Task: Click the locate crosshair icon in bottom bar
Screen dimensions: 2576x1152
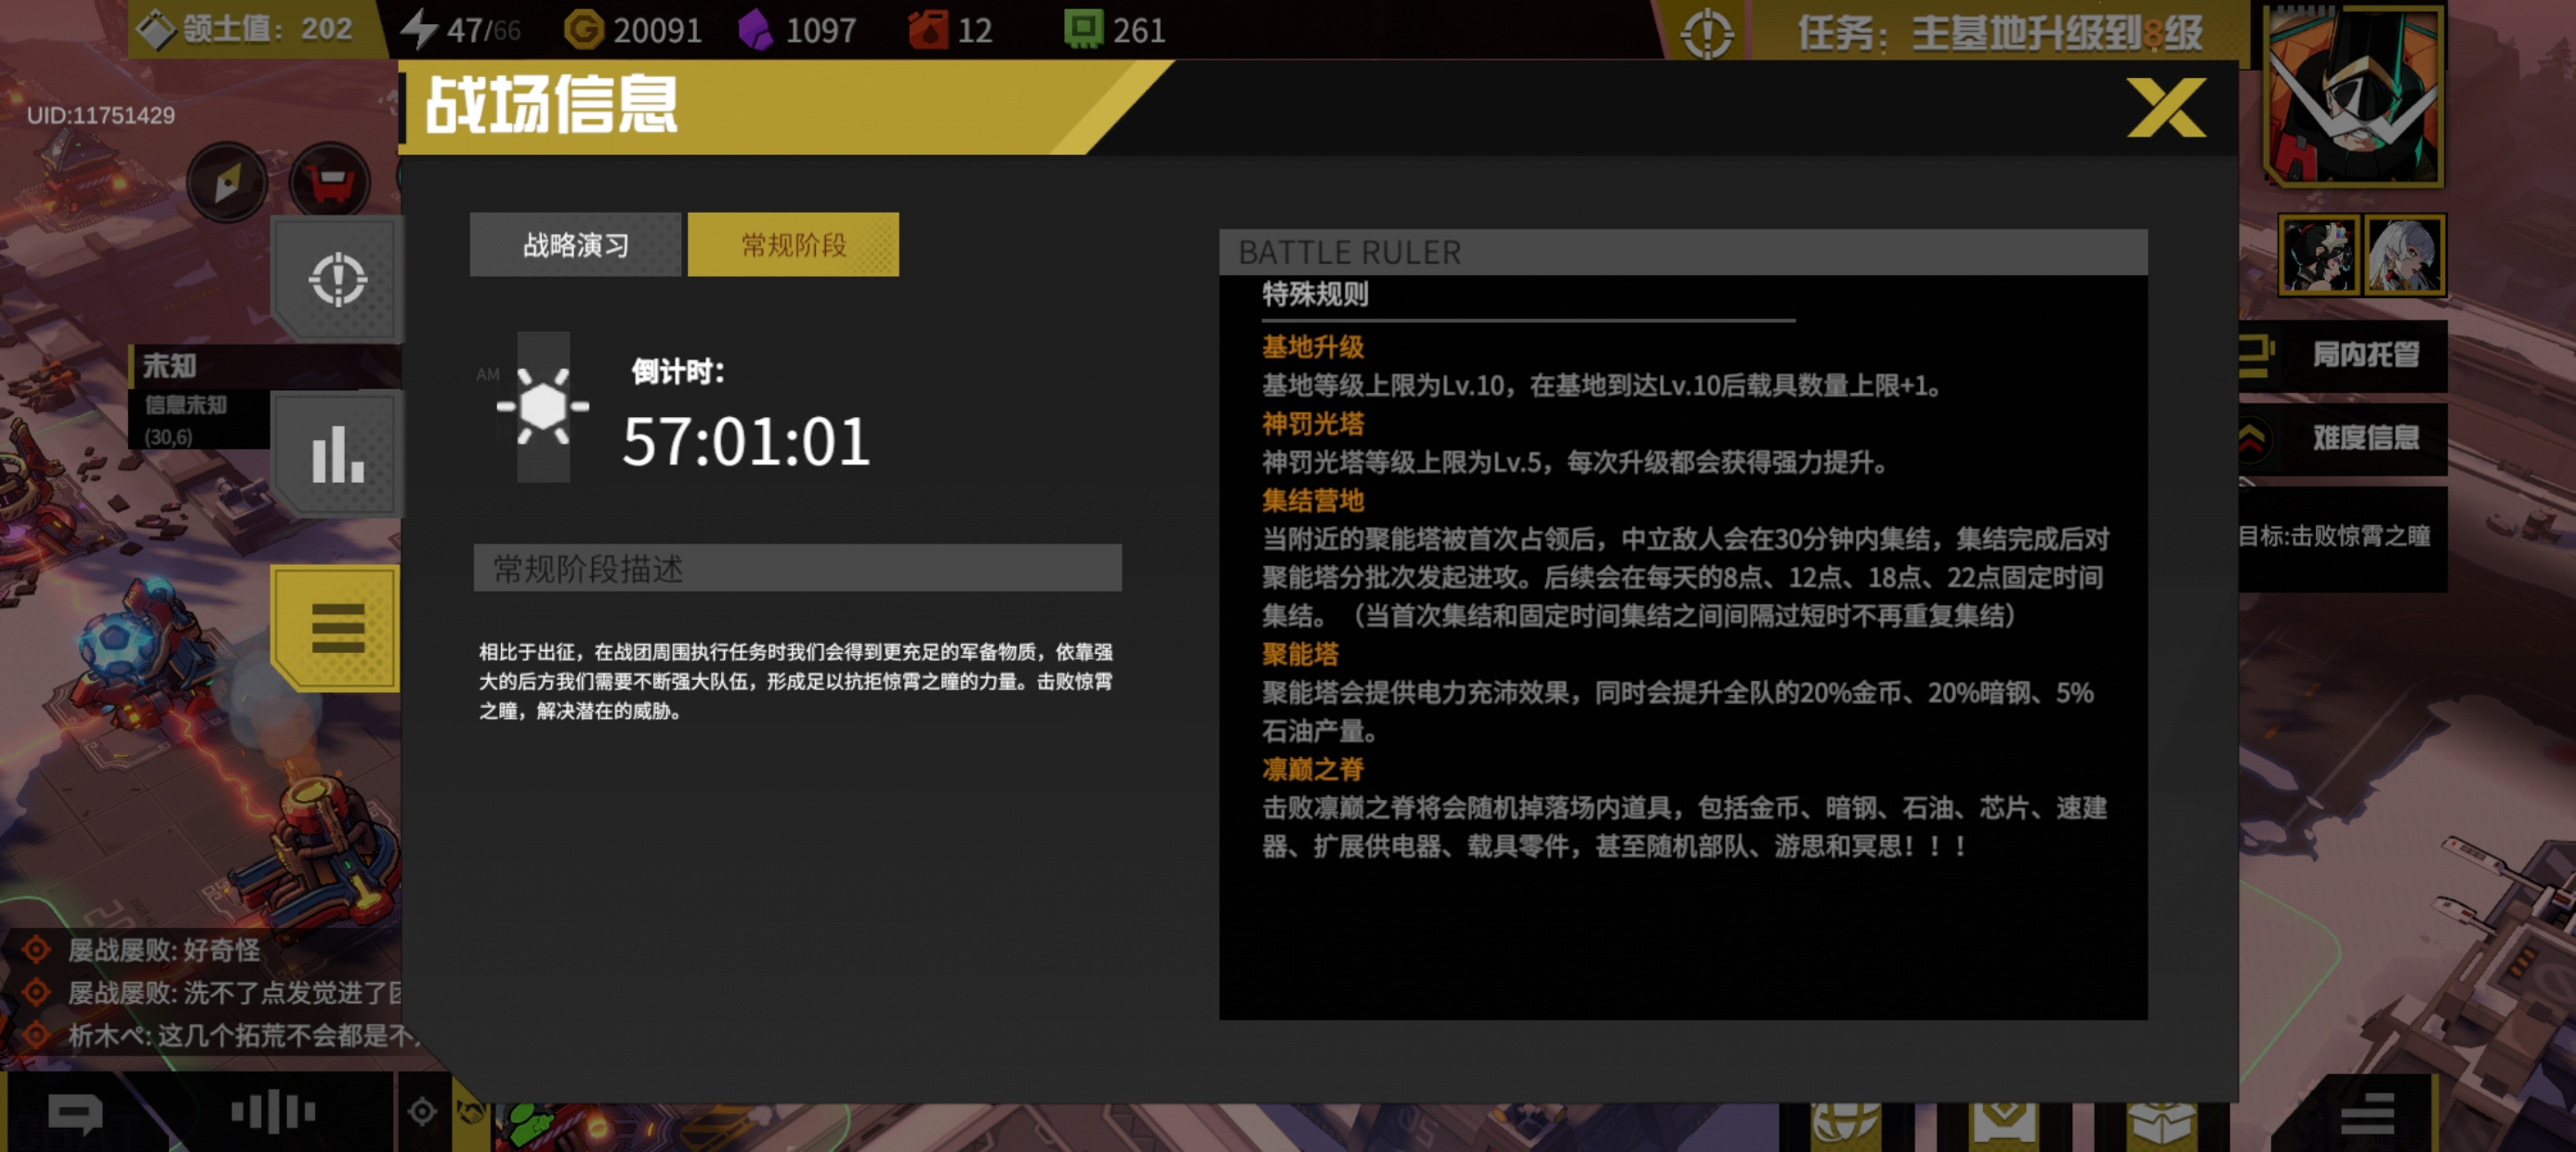Action: tap(422, 1111)
